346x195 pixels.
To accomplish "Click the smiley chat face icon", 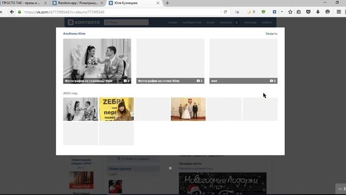I will [x=328, y=12].
